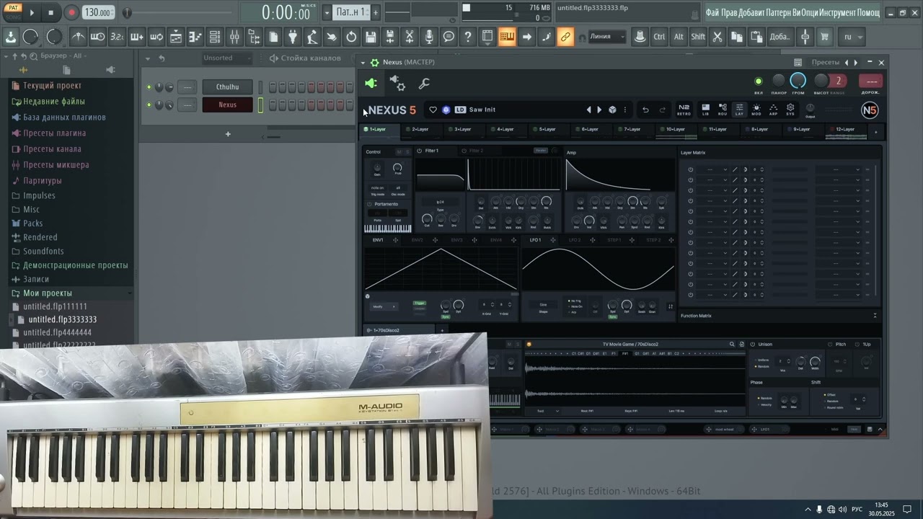Favorite the Saw Init preset heart
Viewport: 923px width, 519px height.
tap(433, 110)
